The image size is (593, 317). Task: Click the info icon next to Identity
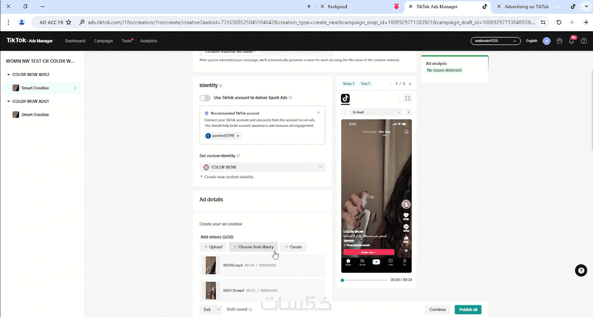(221, 86)
